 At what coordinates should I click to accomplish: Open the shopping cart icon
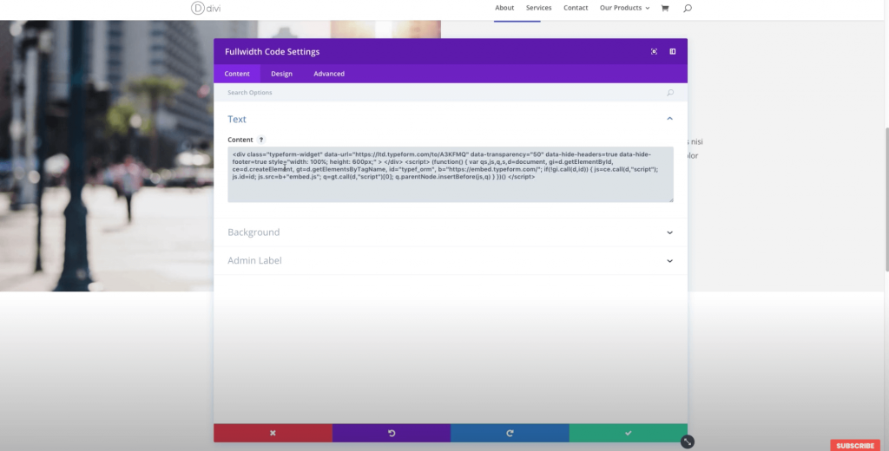664,8
